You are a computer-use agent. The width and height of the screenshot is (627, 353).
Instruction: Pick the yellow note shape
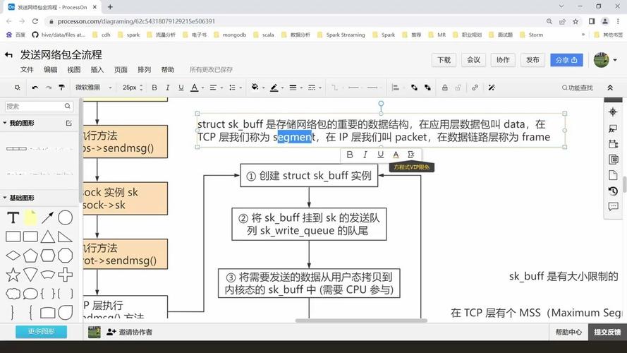(x=30, y=217)
